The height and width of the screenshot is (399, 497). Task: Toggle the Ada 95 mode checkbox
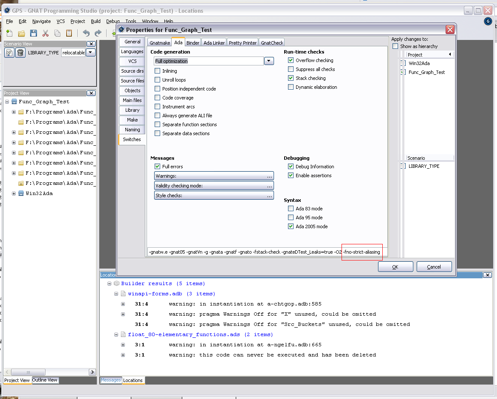[291, 218]
